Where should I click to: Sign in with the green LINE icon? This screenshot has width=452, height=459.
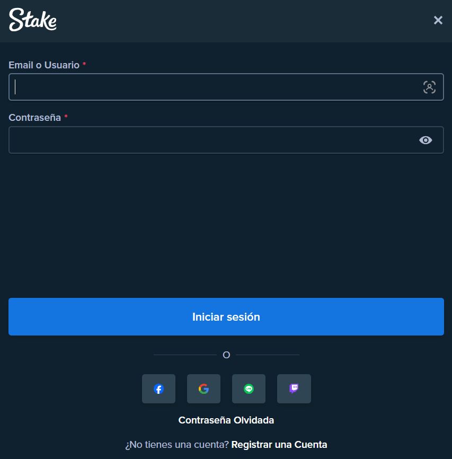(249, 389)
